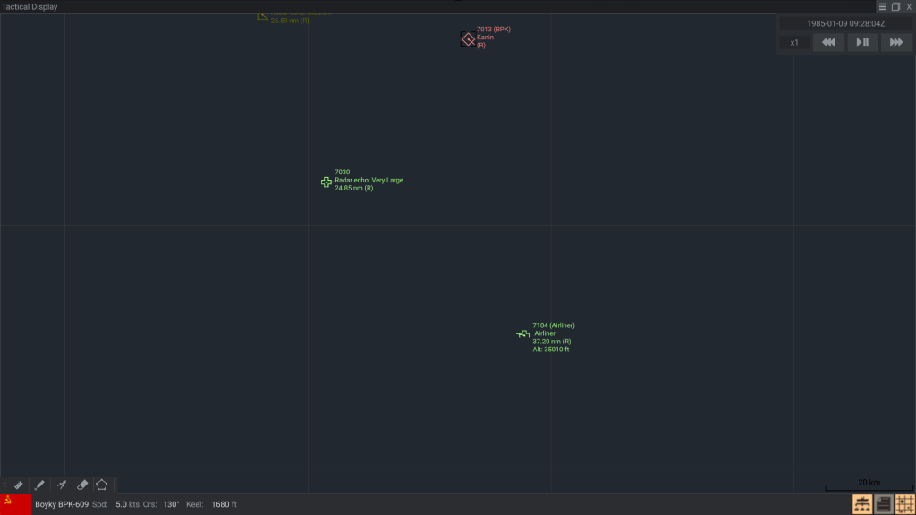Open the fleet formation hierarchy panel

pyautogui.click(x=862, y=504)
